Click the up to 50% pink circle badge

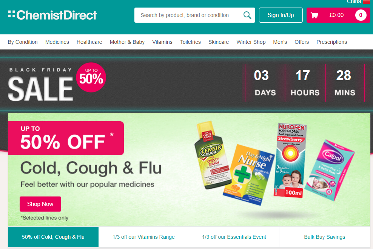[91, 77]
